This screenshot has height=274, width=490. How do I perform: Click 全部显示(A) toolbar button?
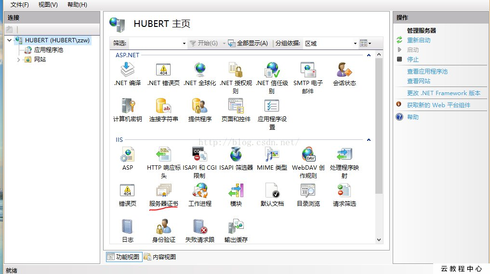click(x=248, y=43)
